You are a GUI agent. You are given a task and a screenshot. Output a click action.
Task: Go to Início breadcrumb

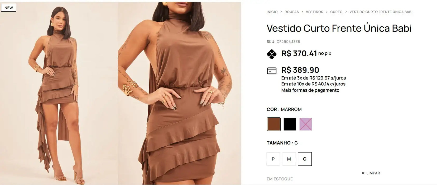pyautogui.click(x=272, y=12)
